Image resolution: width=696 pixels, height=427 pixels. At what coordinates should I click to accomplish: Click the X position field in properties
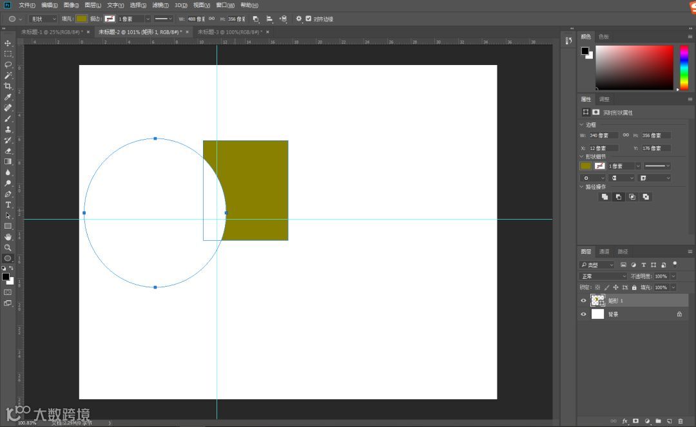tap(604, 148)
